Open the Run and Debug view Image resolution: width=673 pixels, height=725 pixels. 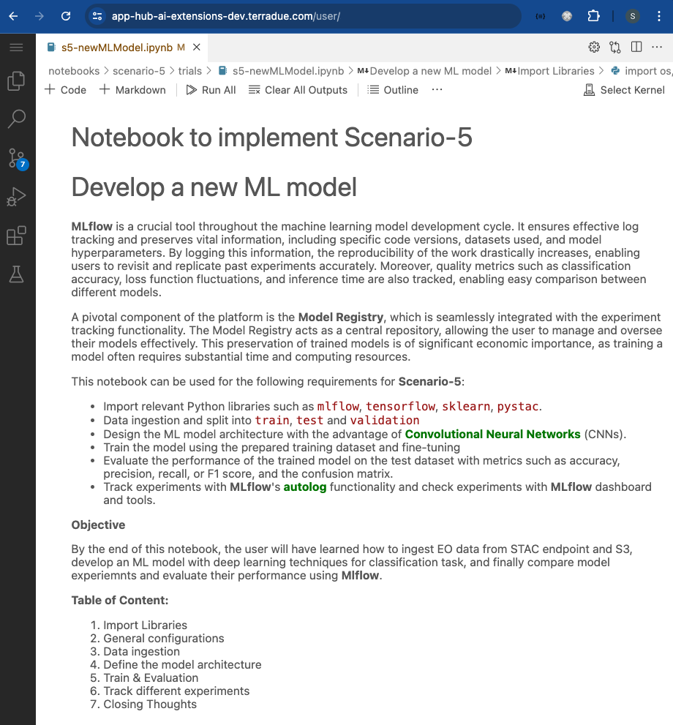click(x=16, y=197)
